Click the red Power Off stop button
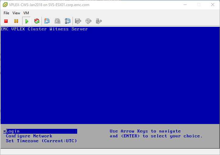The height and width of the screenshot is (155, 220). click(x=6, y=21)
